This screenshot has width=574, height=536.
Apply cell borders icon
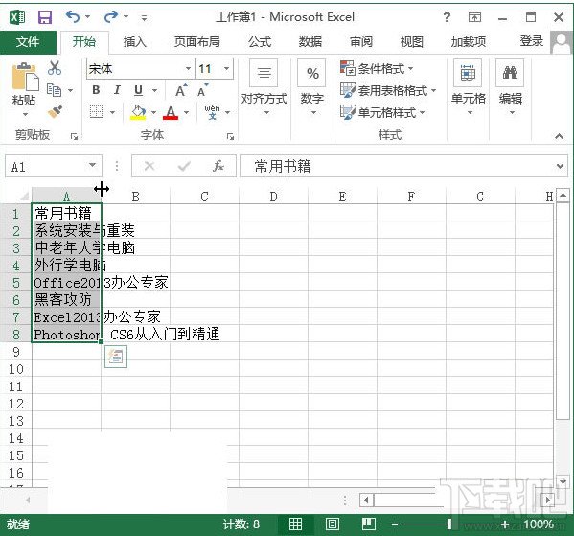click(x=97, y=112)
